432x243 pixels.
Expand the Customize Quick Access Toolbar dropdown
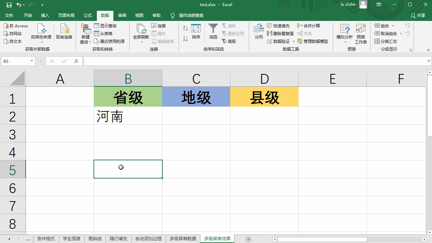[x=42, y=5]
